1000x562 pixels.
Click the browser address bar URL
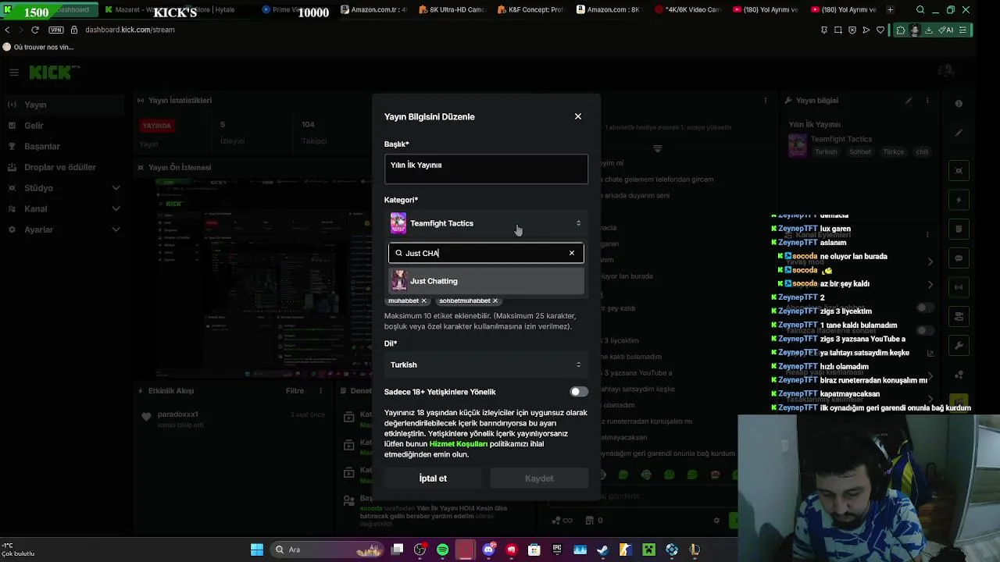point(130,30)
